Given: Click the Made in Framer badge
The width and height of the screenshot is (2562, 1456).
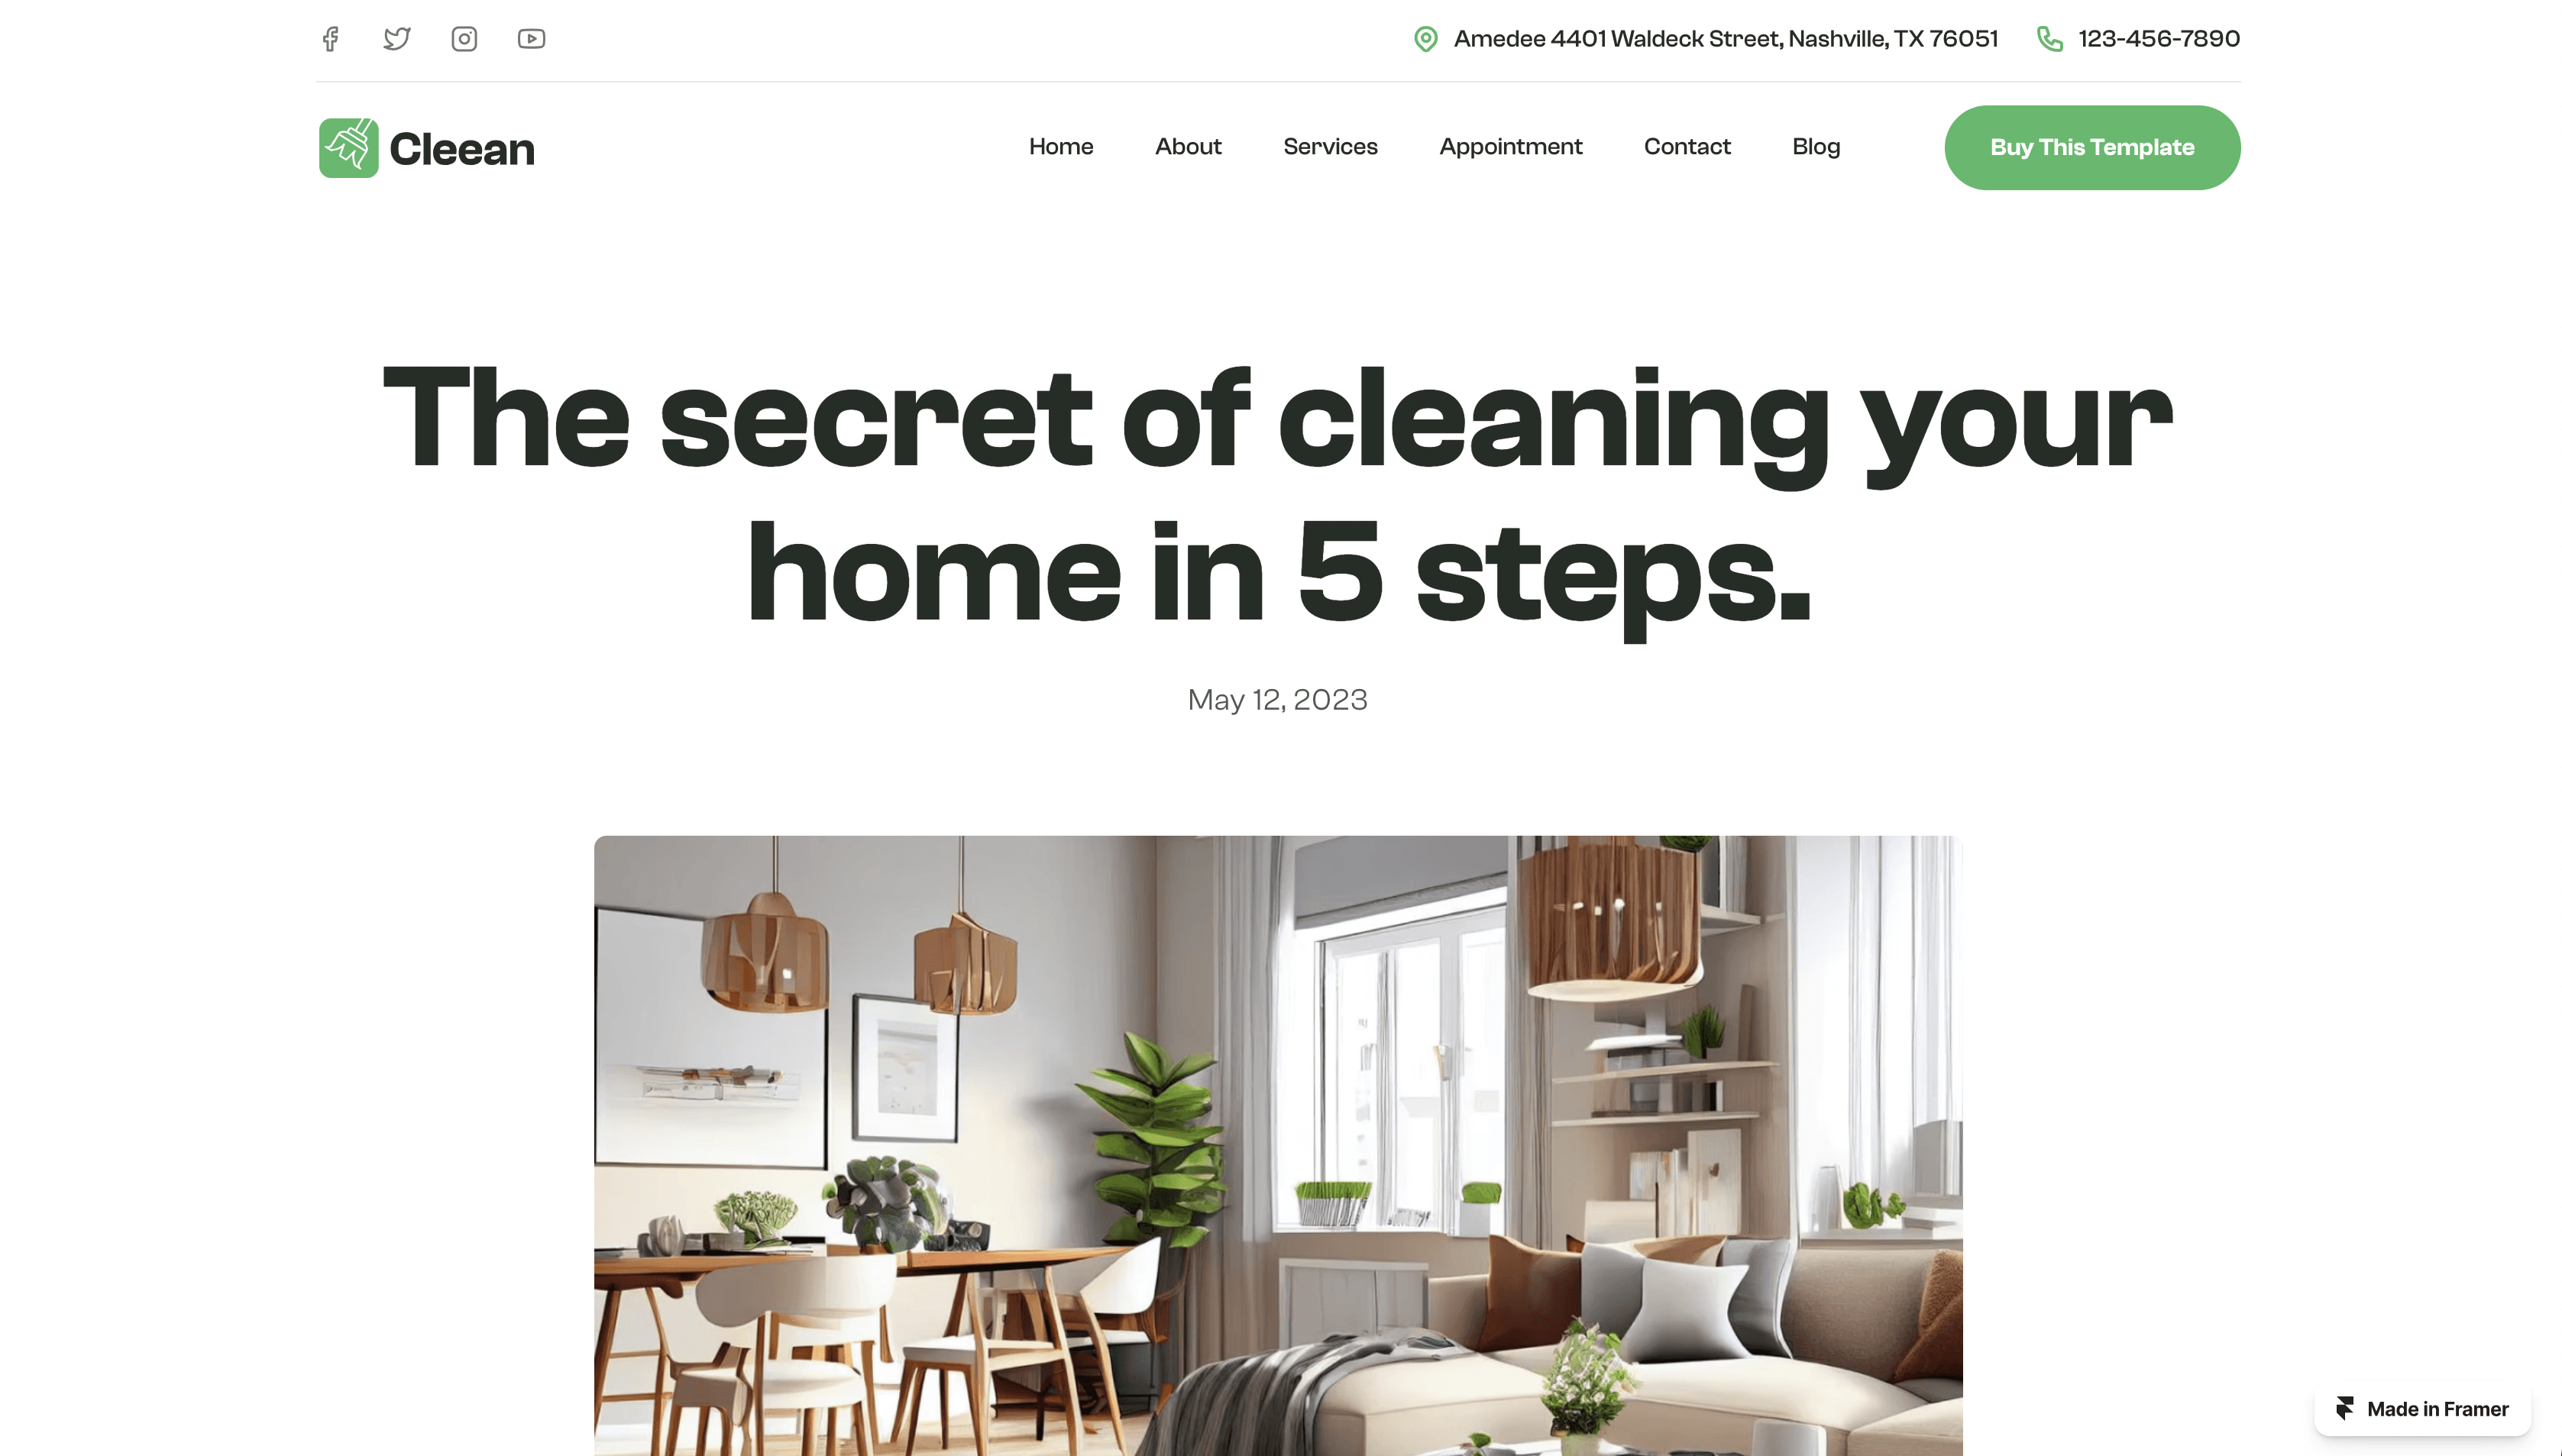Looking at the screenshot, I should 2421,1408.
